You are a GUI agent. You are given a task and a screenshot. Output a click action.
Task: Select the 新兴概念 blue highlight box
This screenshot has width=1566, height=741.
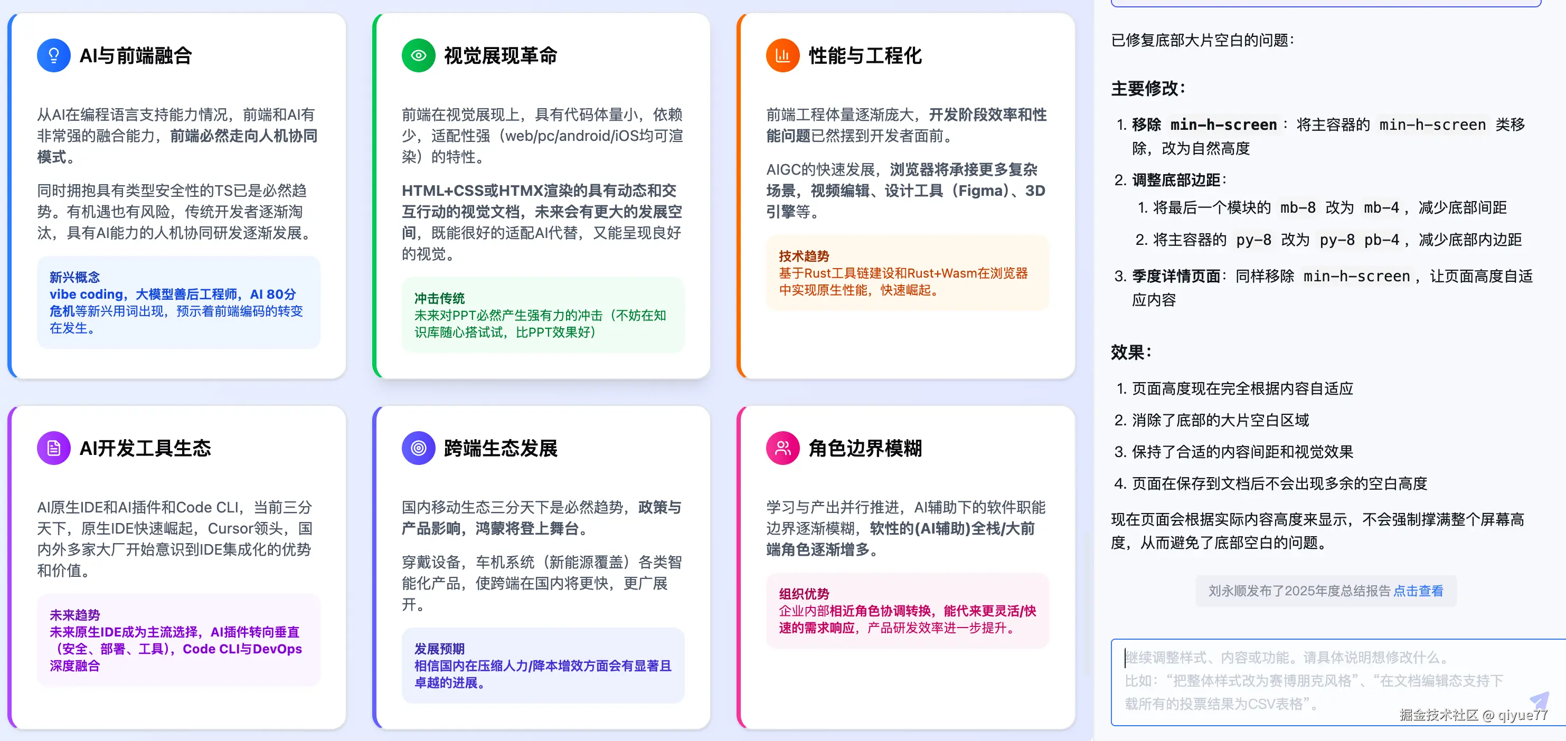click(178, 302)
